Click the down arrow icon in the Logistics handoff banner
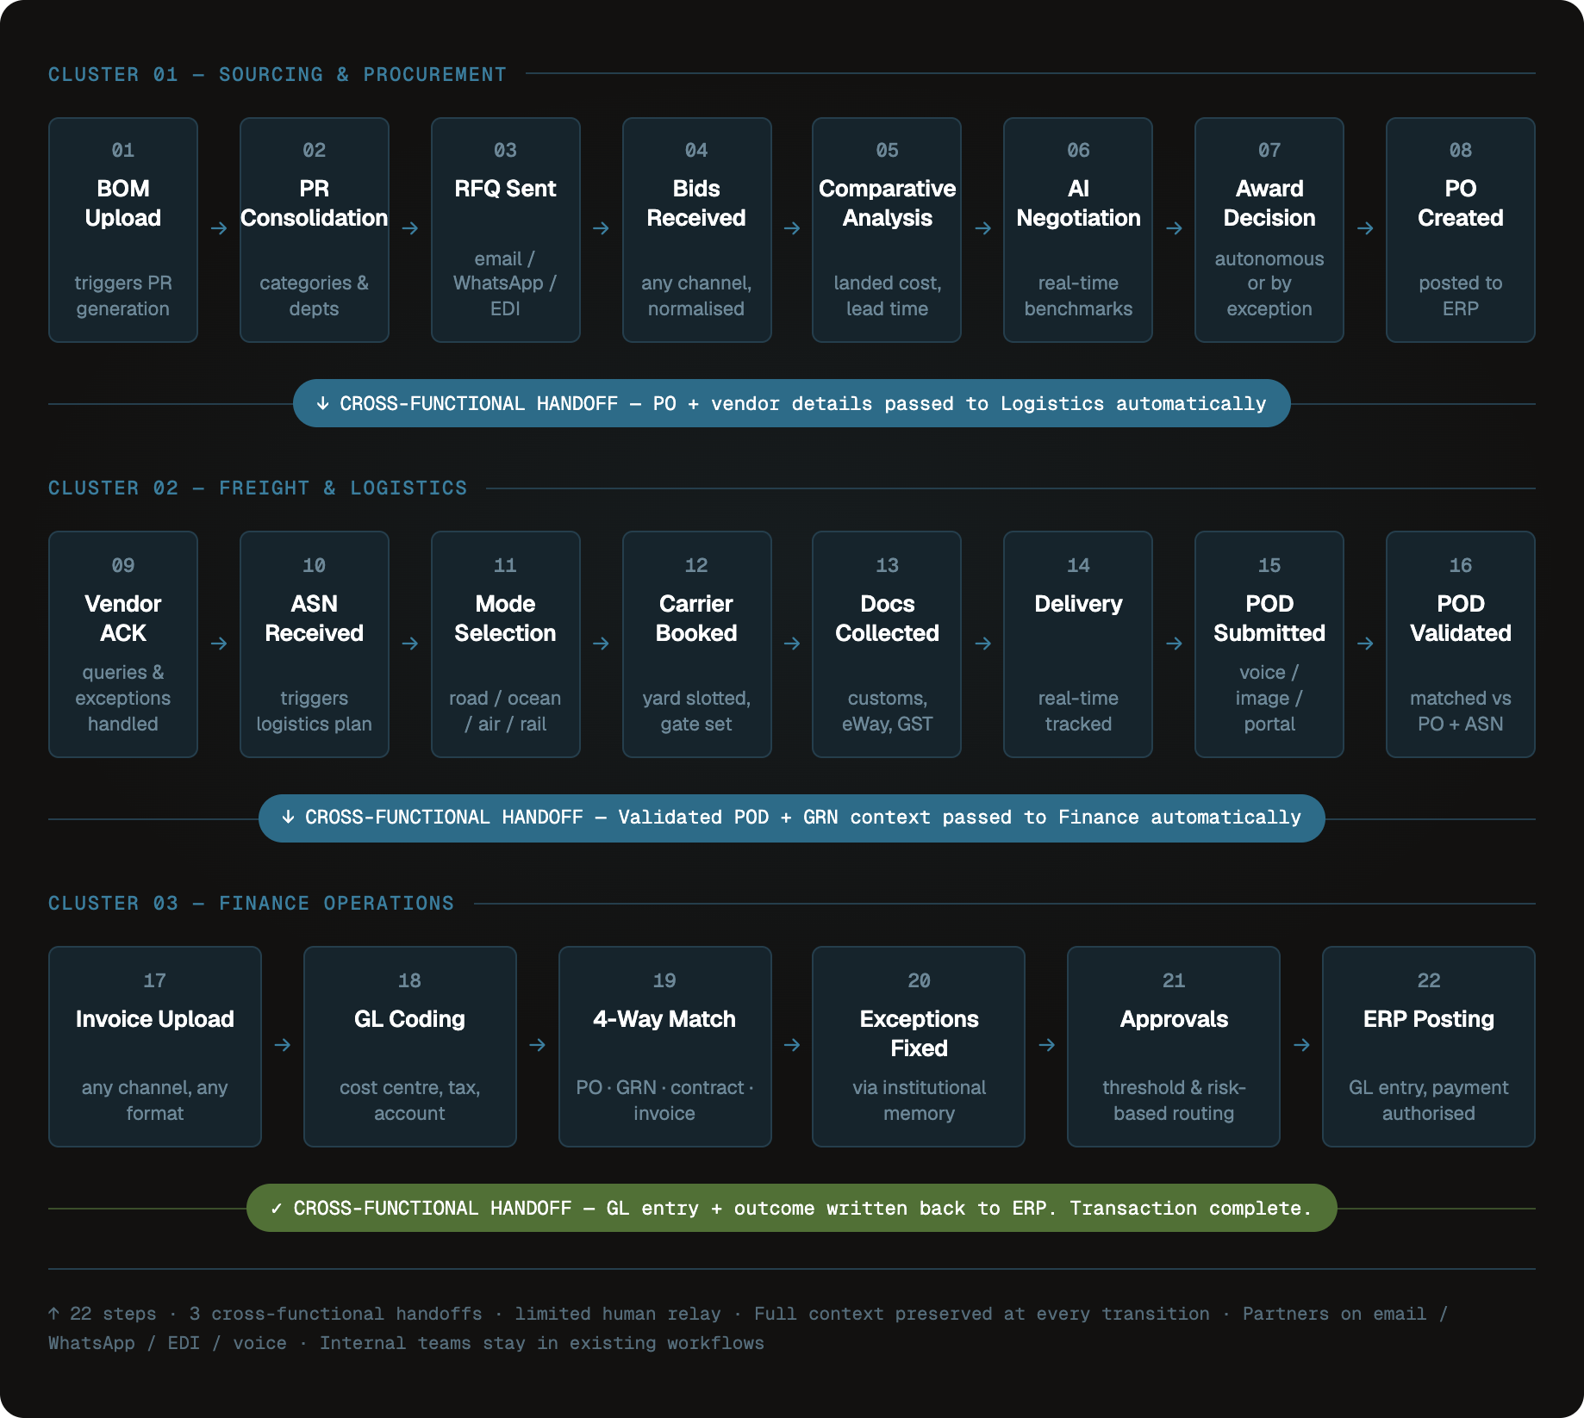 (x=322, y=403)
